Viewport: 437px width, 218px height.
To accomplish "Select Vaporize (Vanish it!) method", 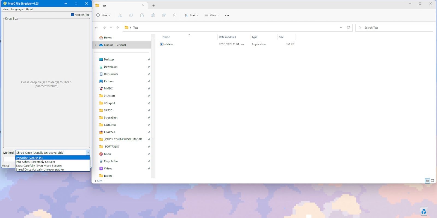I will pyautogui.click(x=29, y=158).
